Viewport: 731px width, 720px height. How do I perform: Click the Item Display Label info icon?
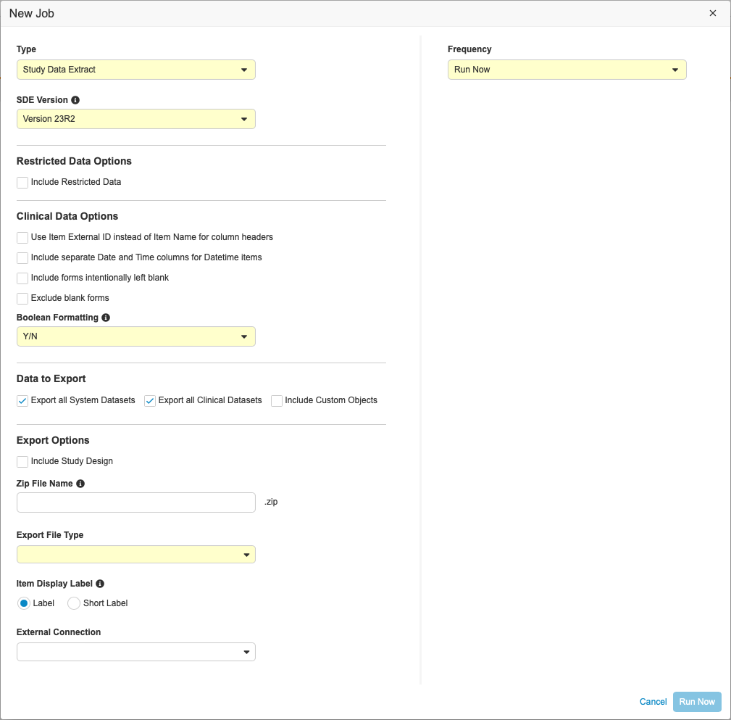[x=100, y=584]
